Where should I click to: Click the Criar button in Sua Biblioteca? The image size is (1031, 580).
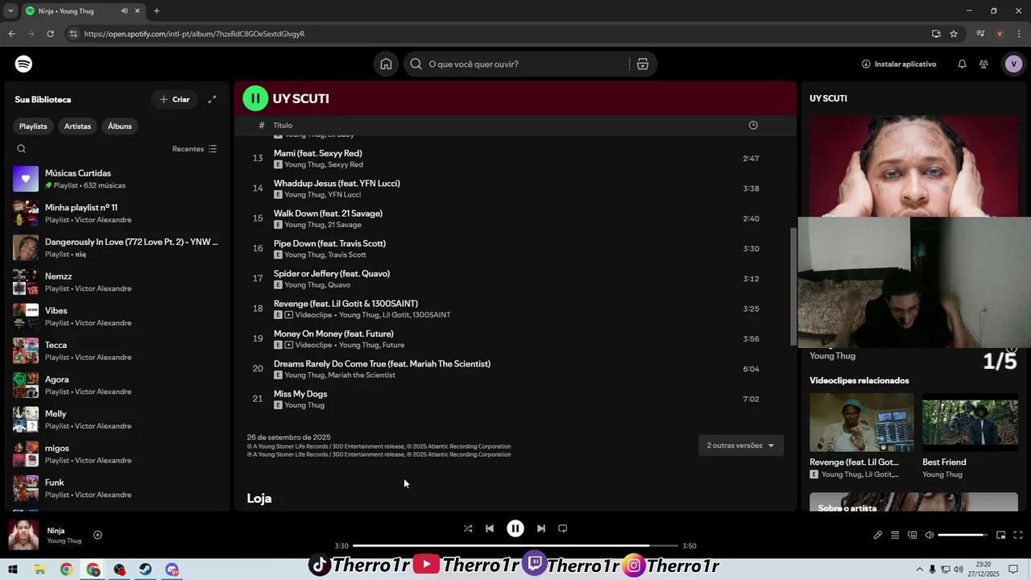click(x=175, y=99)
